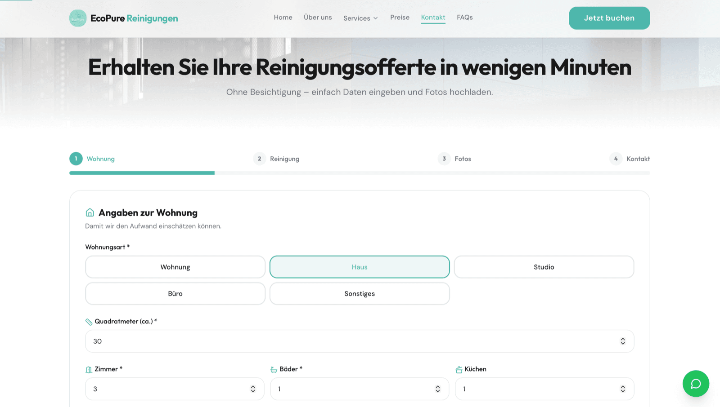Jump to the Fotos step label
The height and width of the screenshot is (407, 720).
click(x=463, y=159)
